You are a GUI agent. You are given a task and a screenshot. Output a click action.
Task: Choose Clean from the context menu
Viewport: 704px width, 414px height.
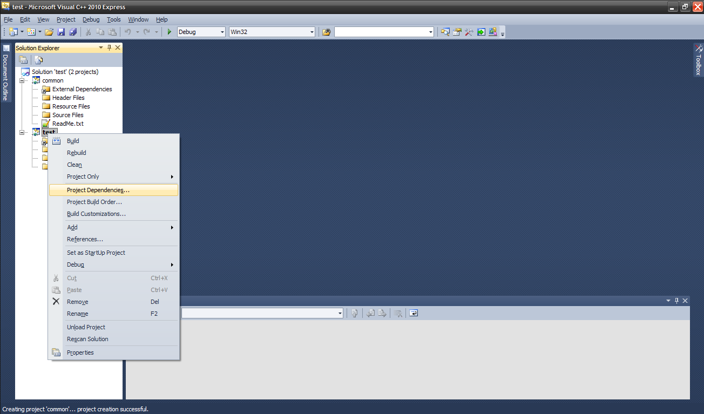(113, 165)
